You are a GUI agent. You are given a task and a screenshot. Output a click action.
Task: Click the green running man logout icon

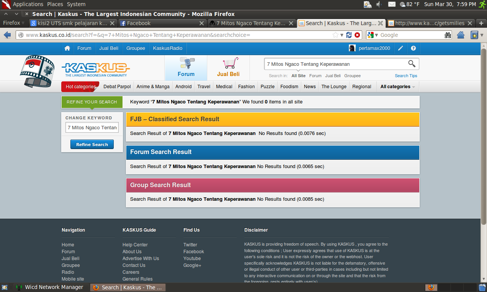(482, 4)
